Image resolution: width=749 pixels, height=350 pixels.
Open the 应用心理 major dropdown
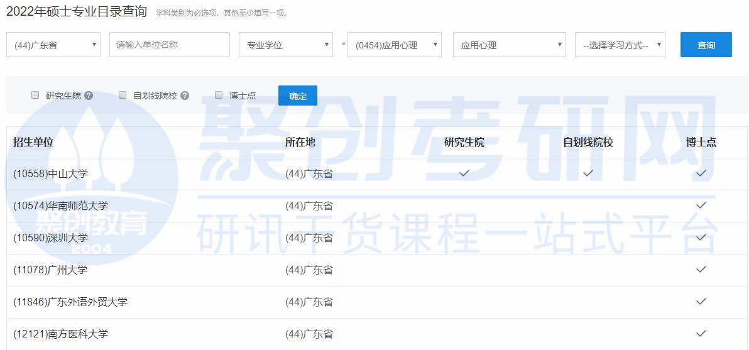tap(509, 45)
